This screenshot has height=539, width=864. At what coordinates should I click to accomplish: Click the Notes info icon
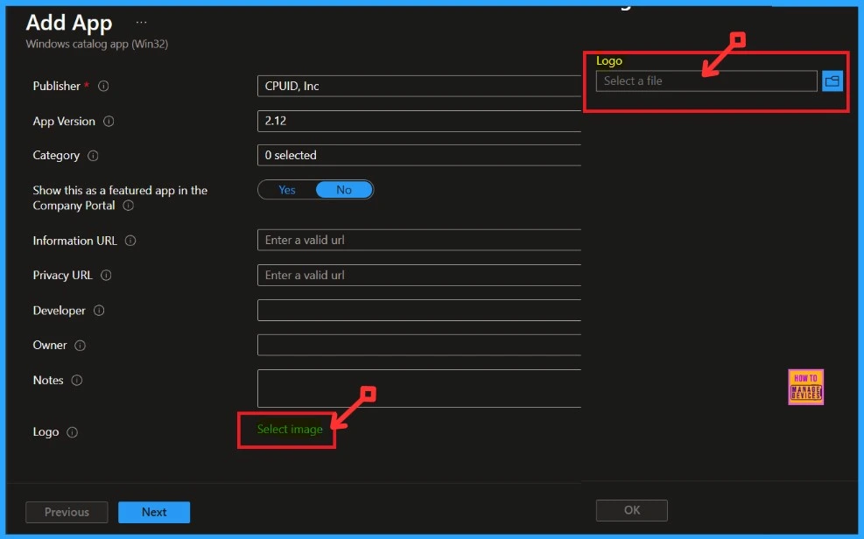pyautogui.click(x=77, y=381)
